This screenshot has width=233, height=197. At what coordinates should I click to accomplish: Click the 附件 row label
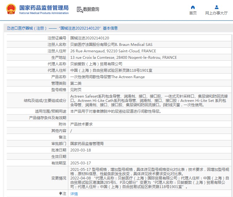[62, 124]
